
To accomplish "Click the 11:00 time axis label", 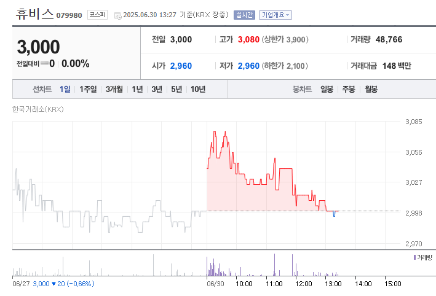I will (274, 284).
